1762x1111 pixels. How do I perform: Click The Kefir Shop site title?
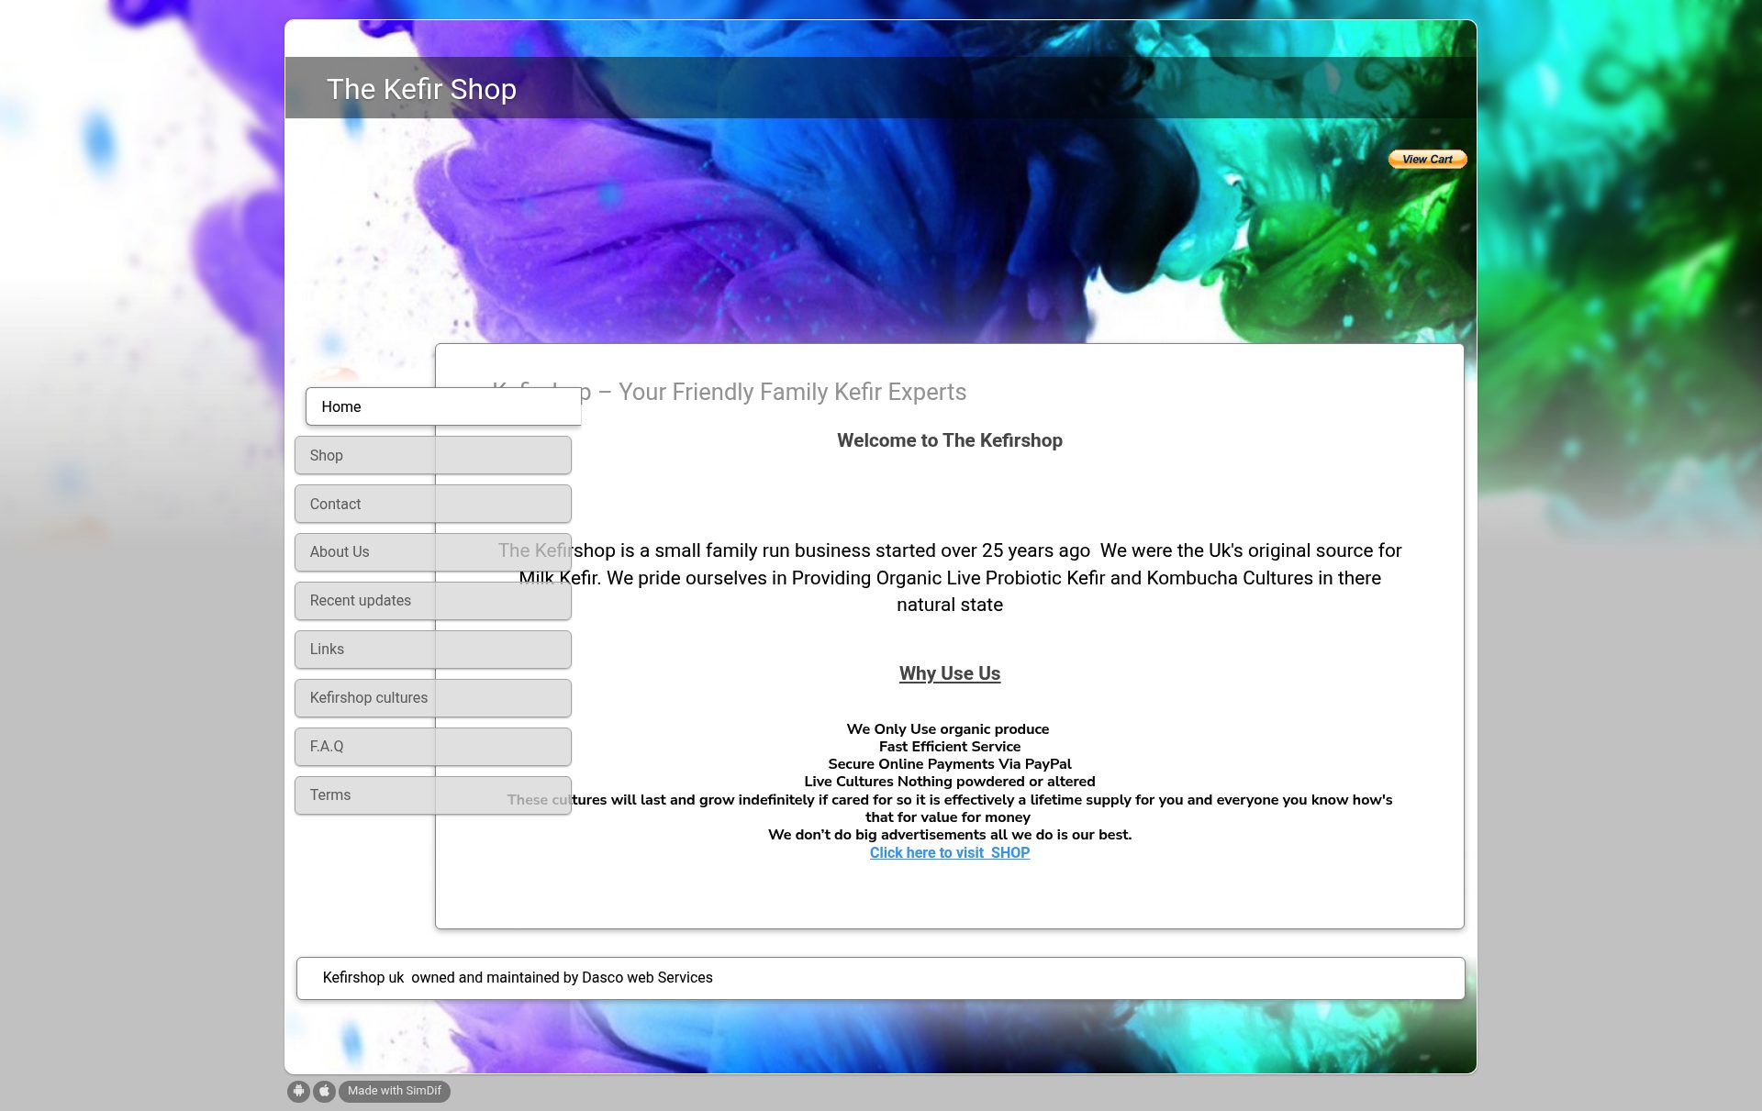(x=421, y=89)
